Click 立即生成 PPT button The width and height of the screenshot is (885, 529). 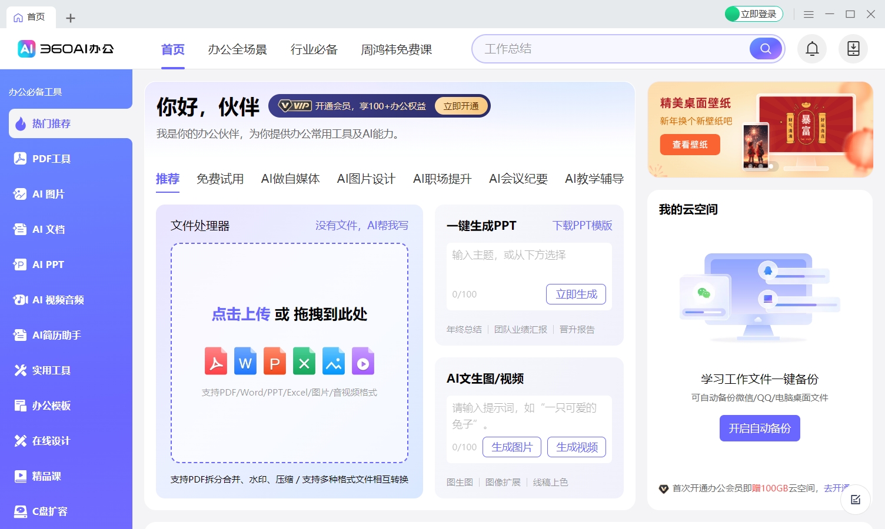coord(576,294)
